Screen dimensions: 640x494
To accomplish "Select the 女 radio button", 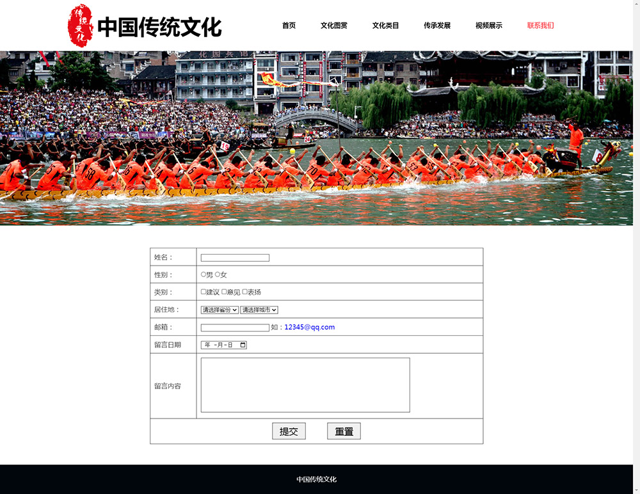I will [218, 275].
